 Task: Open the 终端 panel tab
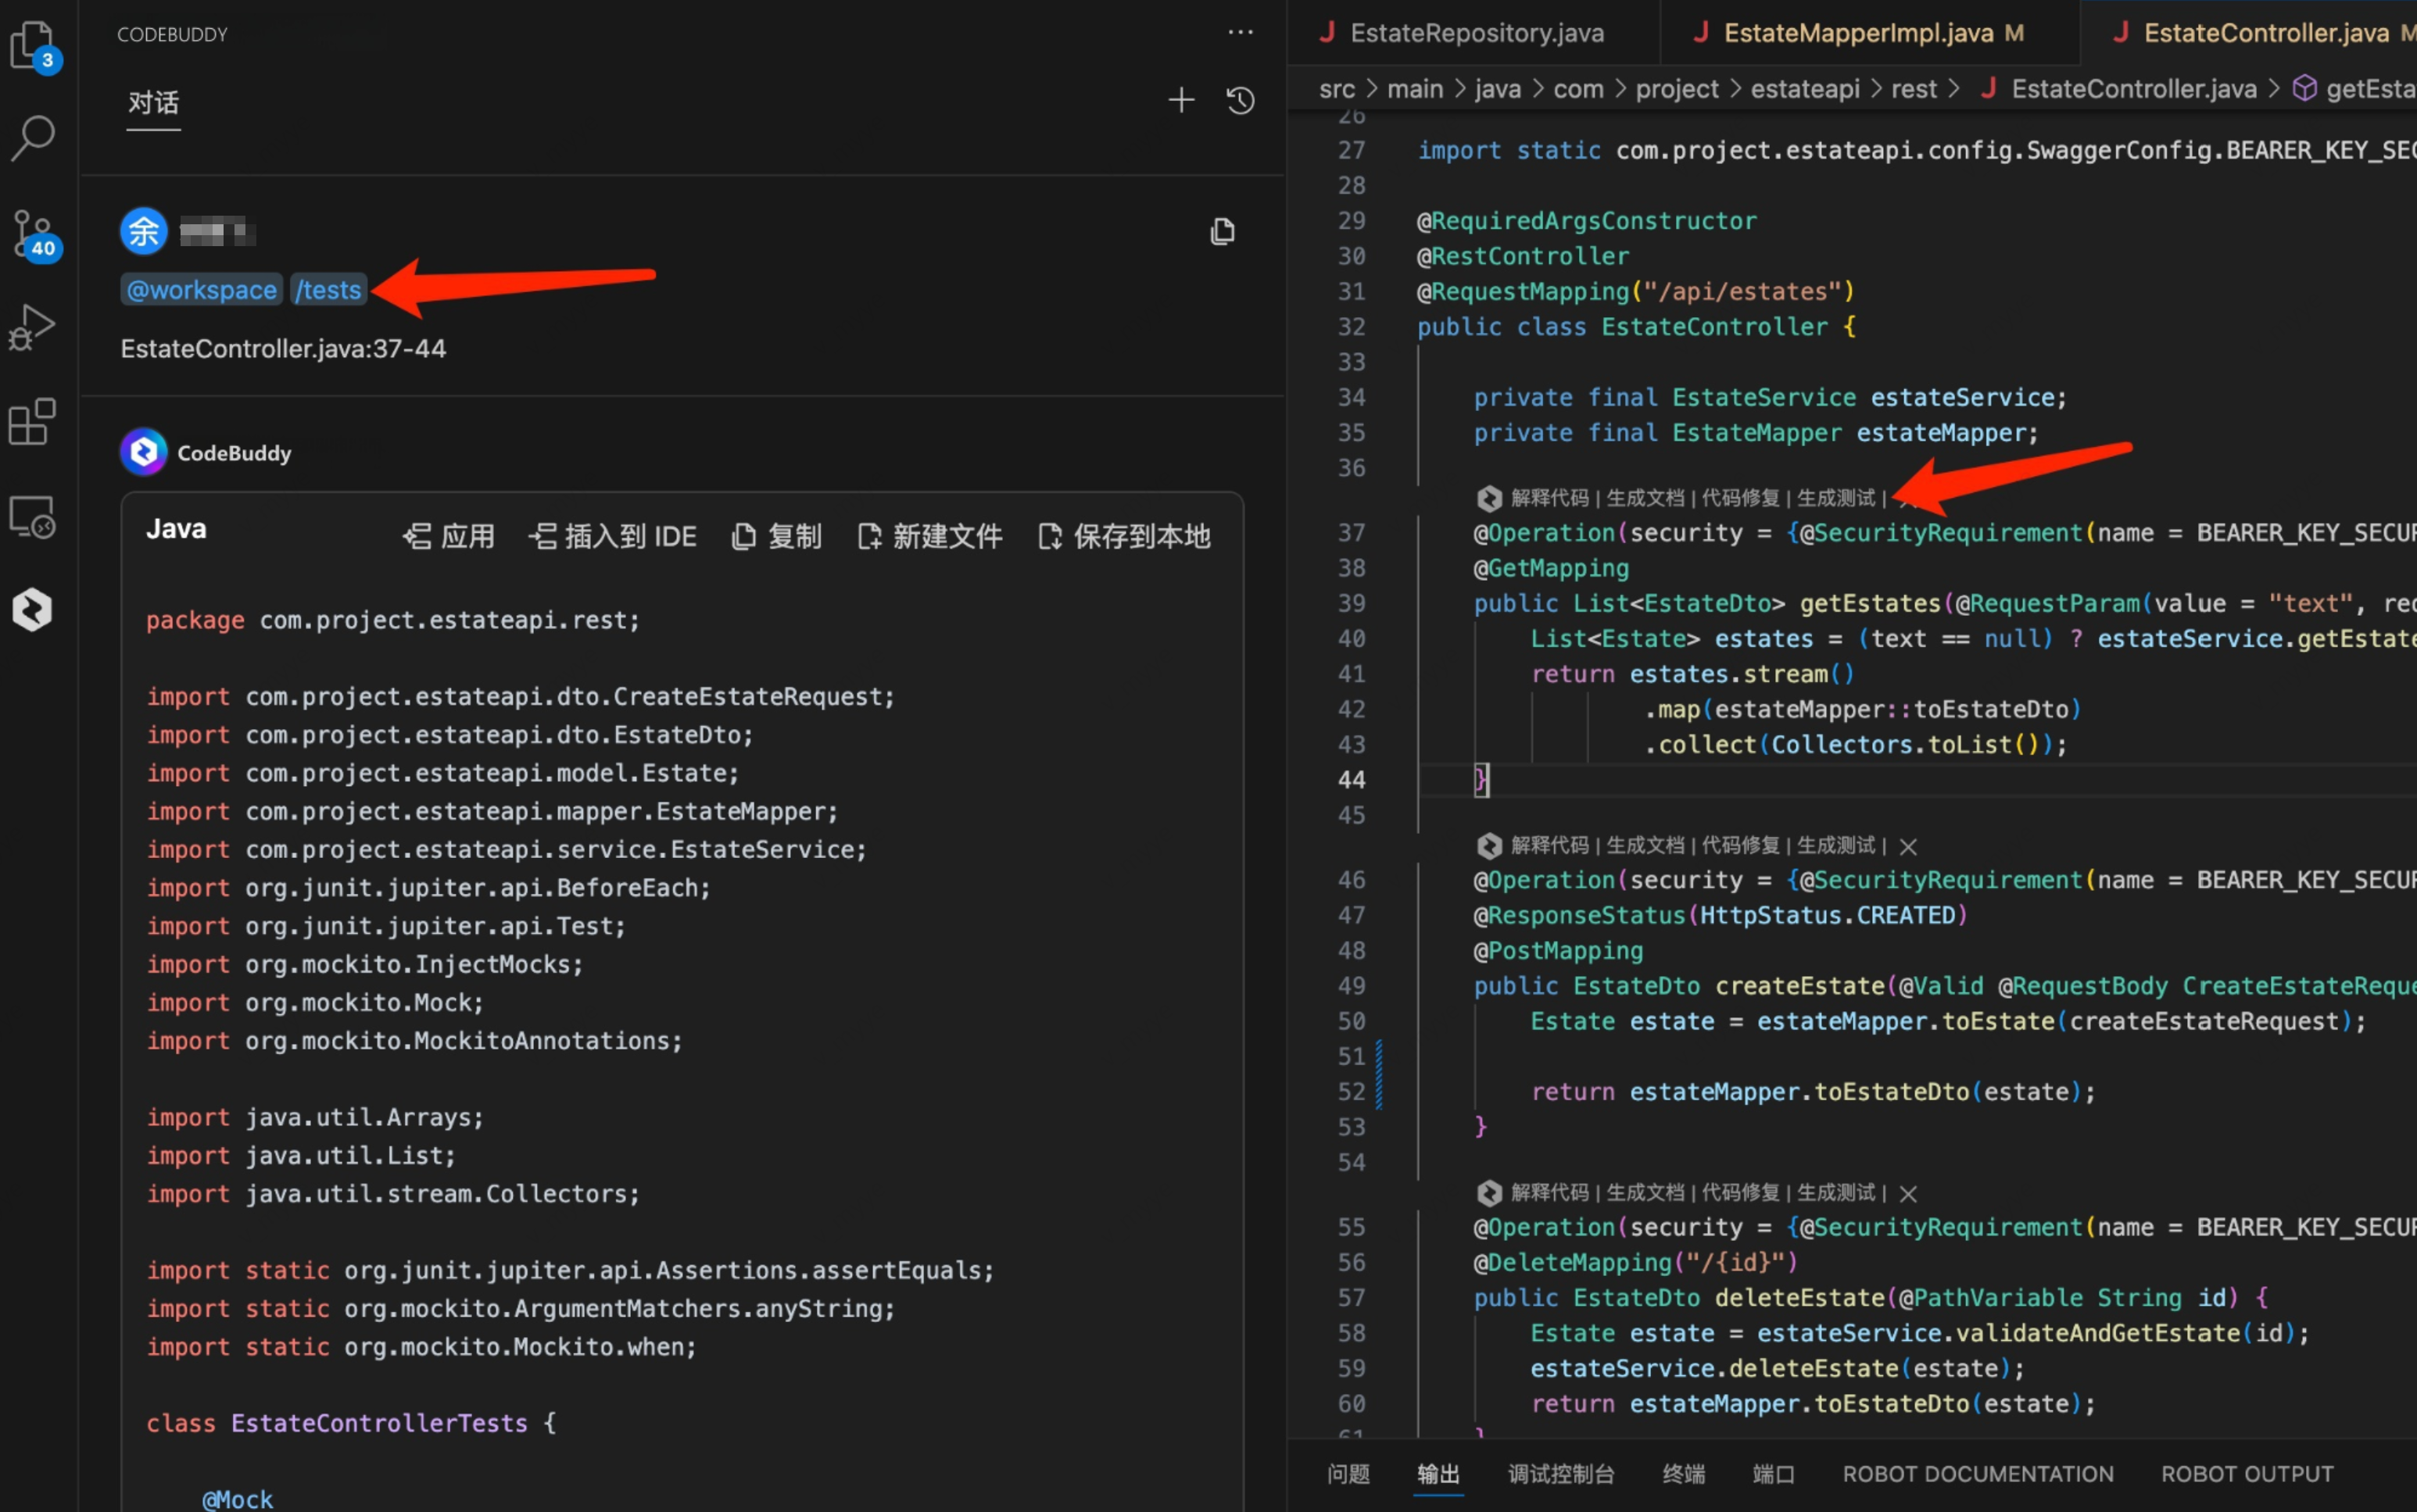point(1683,1474)
